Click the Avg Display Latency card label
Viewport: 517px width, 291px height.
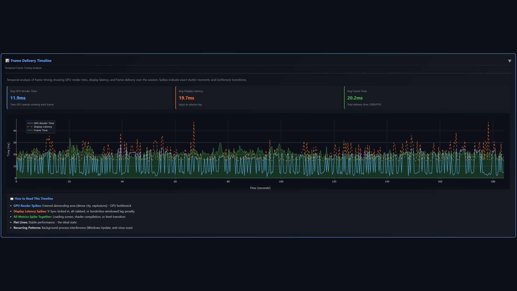pyautogui.click(x=191, y=91)
